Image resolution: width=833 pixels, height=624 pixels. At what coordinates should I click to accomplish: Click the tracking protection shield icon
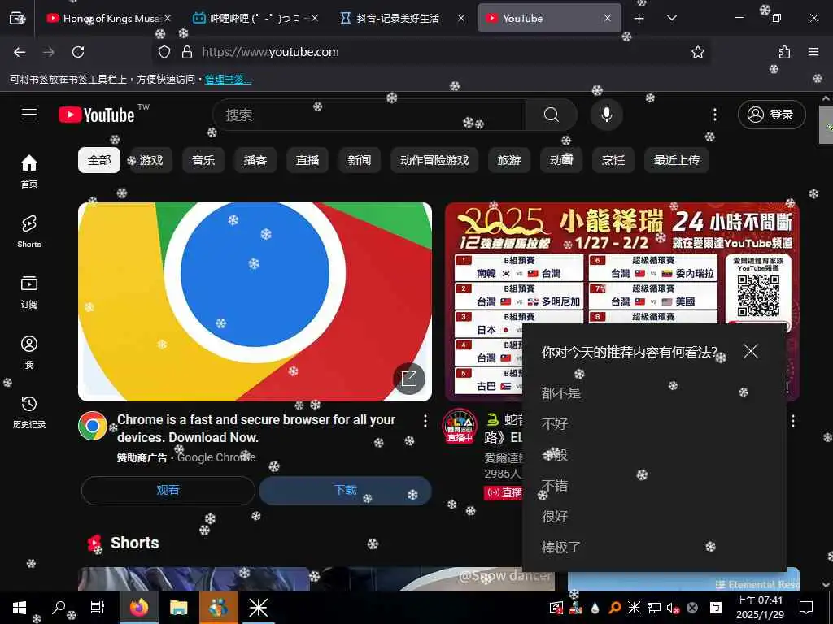[164, 52]
